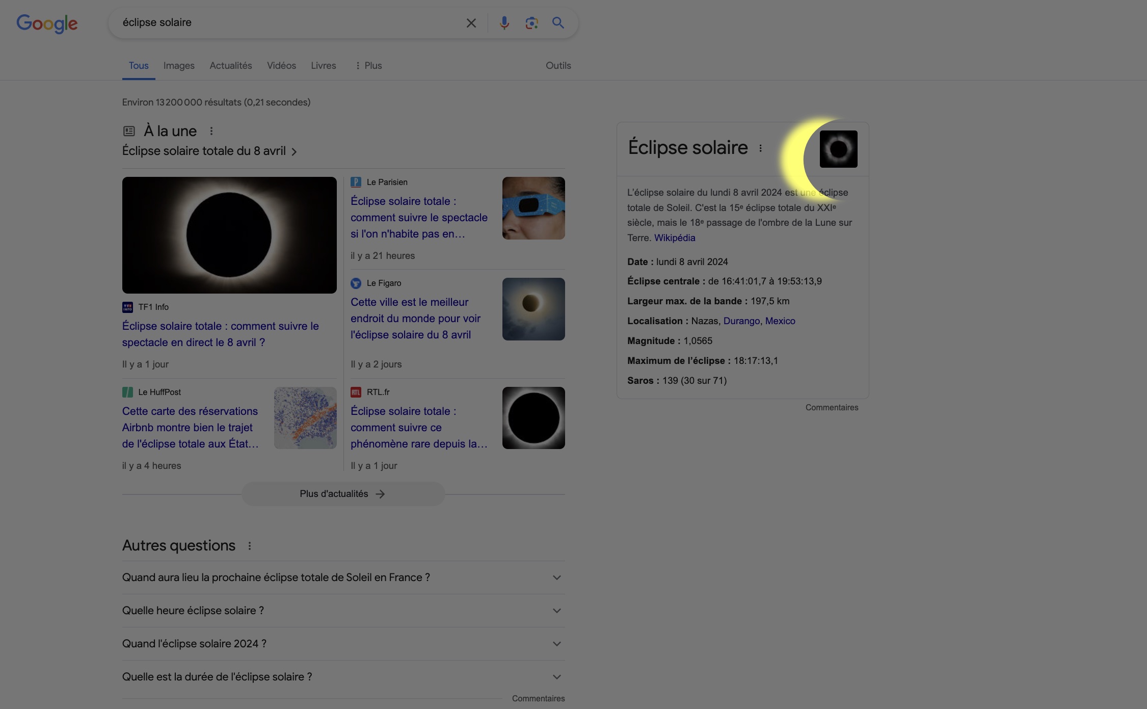Viewport: 1147px width, 709px height.
Task: Click the Largeur max value 197,5 km
Action: tap(770, 301)
